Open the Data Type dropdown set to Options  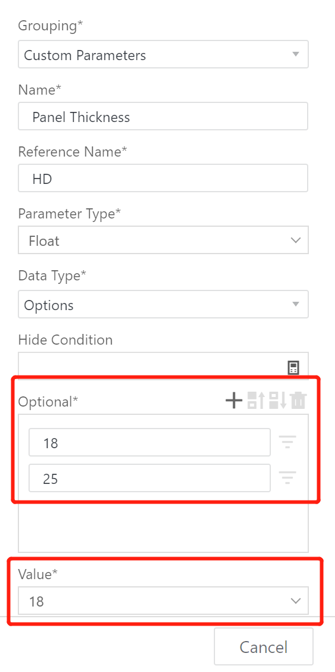click(x=163, y=304)
